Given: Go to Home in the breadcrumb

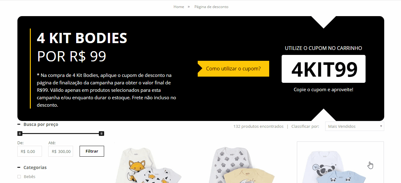Looking at the screenshot, I should (x=179, y=7).
